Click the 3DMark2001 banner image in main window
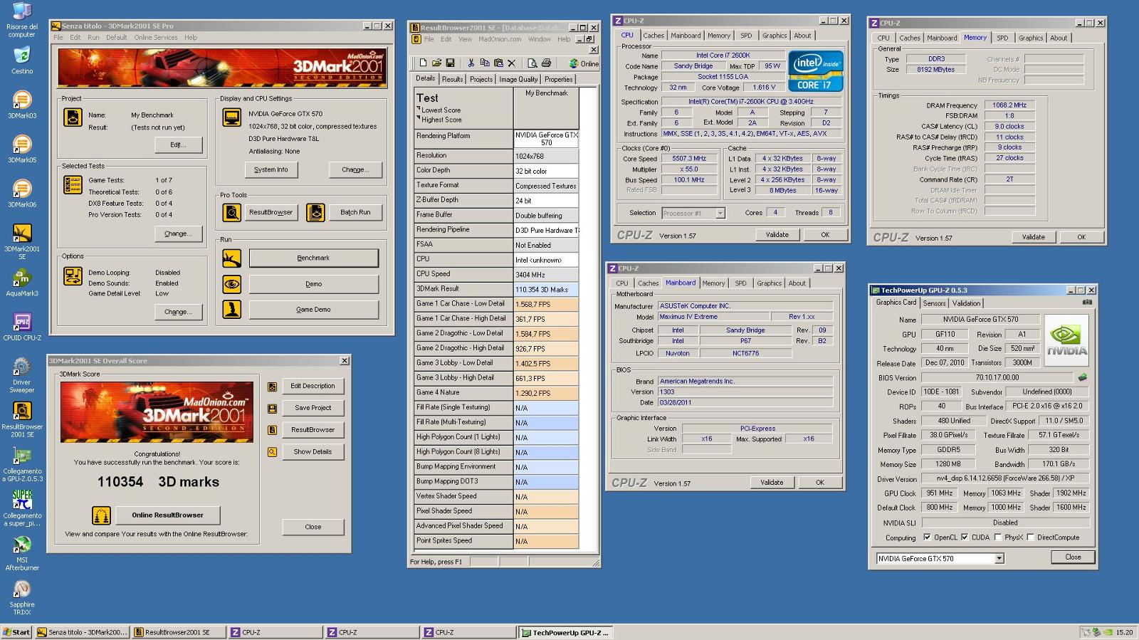The width and height of the screenshot is (1139, 640). coord(222,68)
